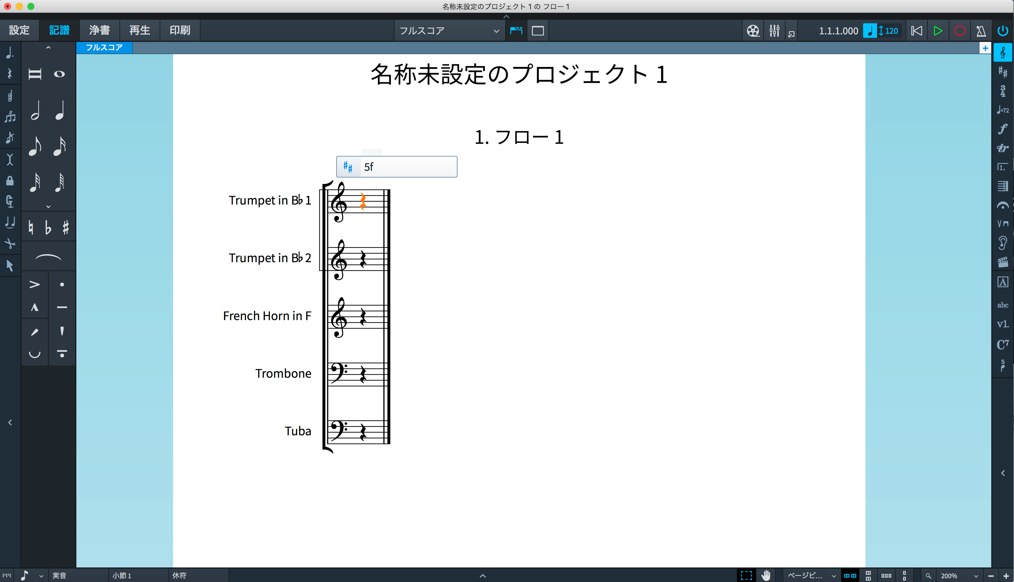Select the フルスコア layout tab
1014x582 pixels.
pyautogui.click(x=104, y=47)
